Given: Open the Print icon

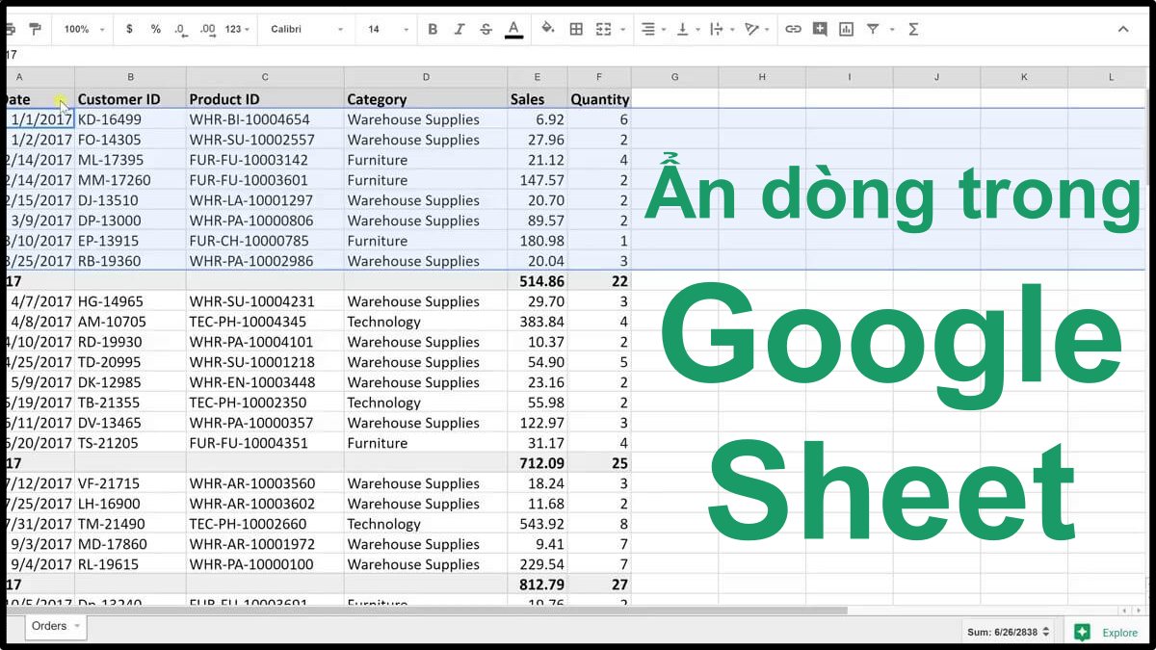Looking at the screenshot, I should [x=12, y=29].
